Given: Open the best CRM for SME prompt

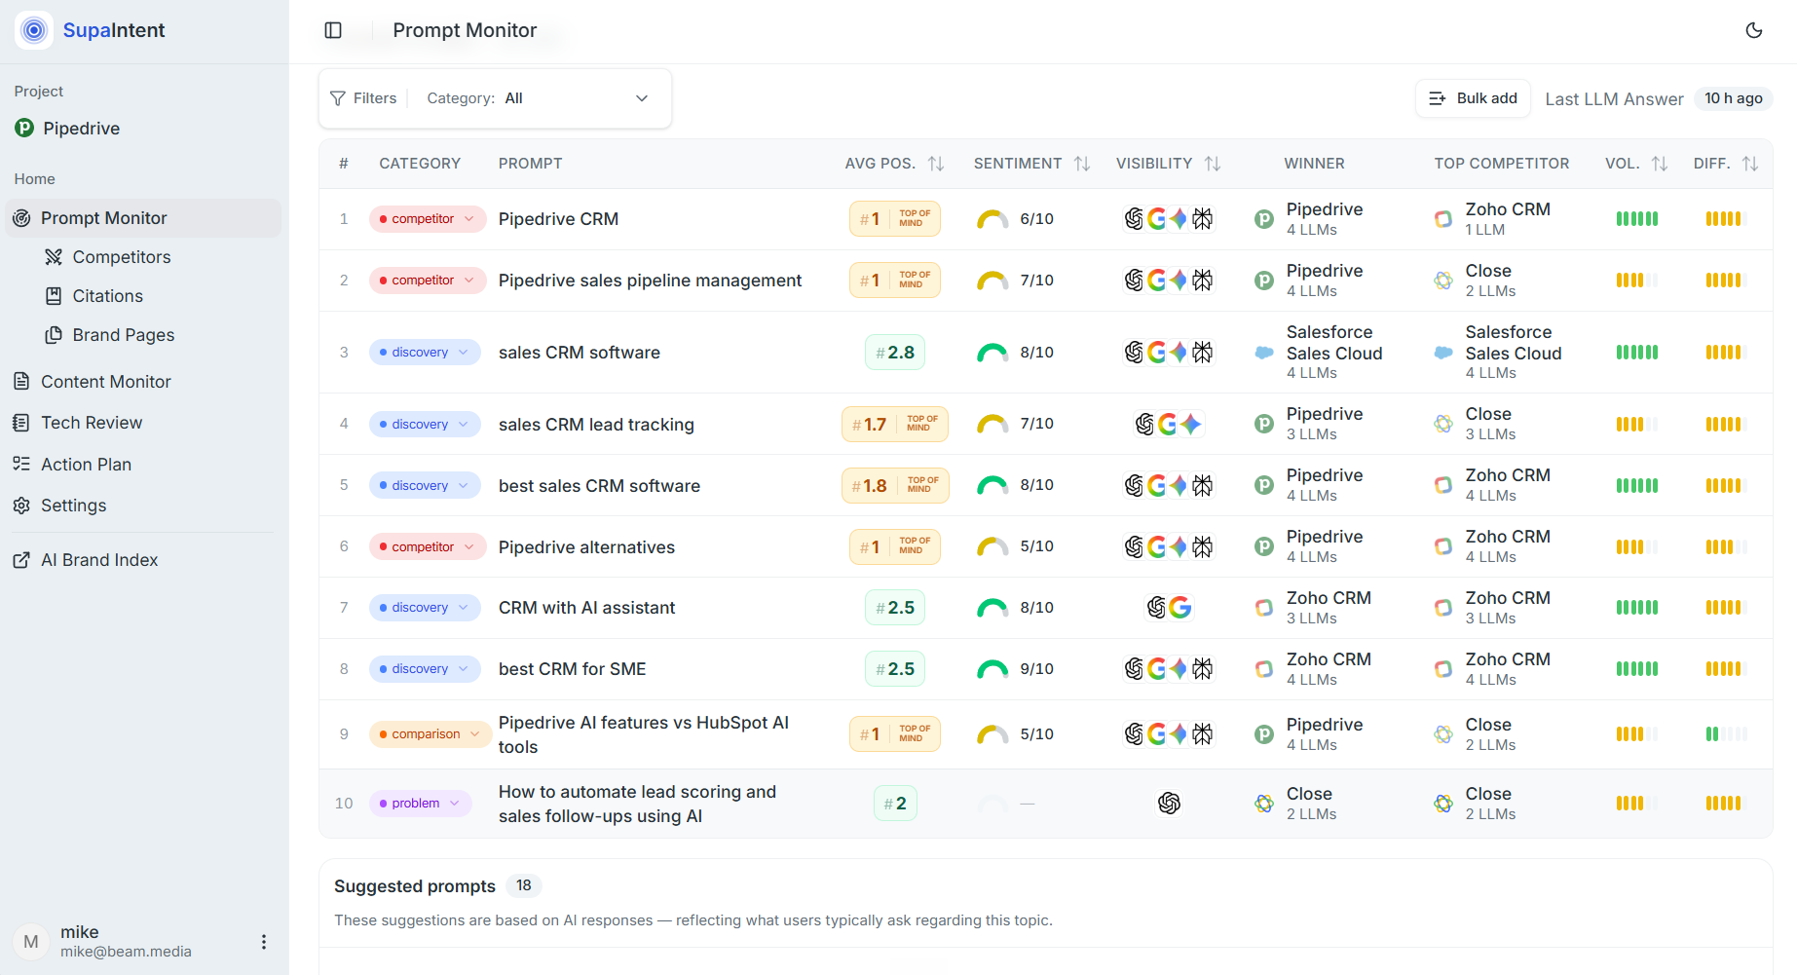Looking at the screenshot, I should coord(573,669).
